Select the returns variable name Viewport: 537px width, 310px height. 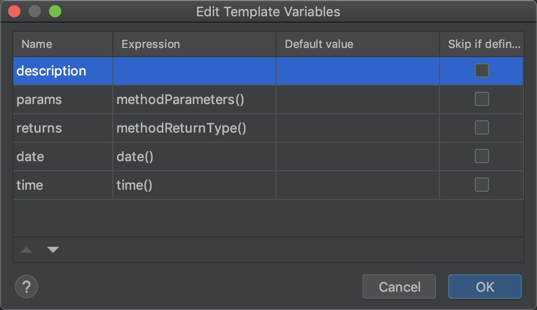[x=39, y=128]
